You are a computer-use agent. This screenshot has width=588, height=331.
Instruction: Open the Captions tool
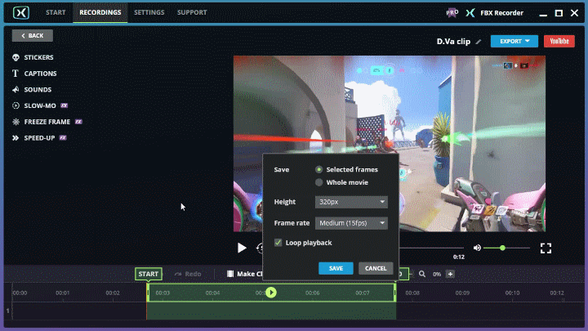pyautogui.click(x=34, y=74)
